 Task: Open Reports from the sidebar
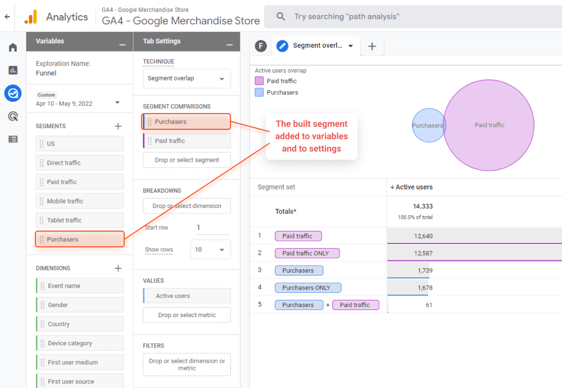pos(13,70)
